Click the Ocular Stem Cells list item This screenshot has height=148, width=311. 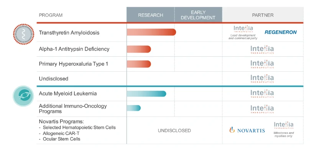click(59, 139)
